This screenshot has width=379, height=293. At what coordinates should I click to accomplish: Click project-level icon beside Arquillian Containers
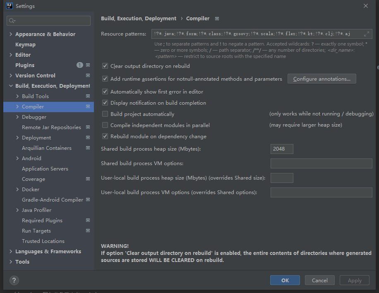[88, 148]
